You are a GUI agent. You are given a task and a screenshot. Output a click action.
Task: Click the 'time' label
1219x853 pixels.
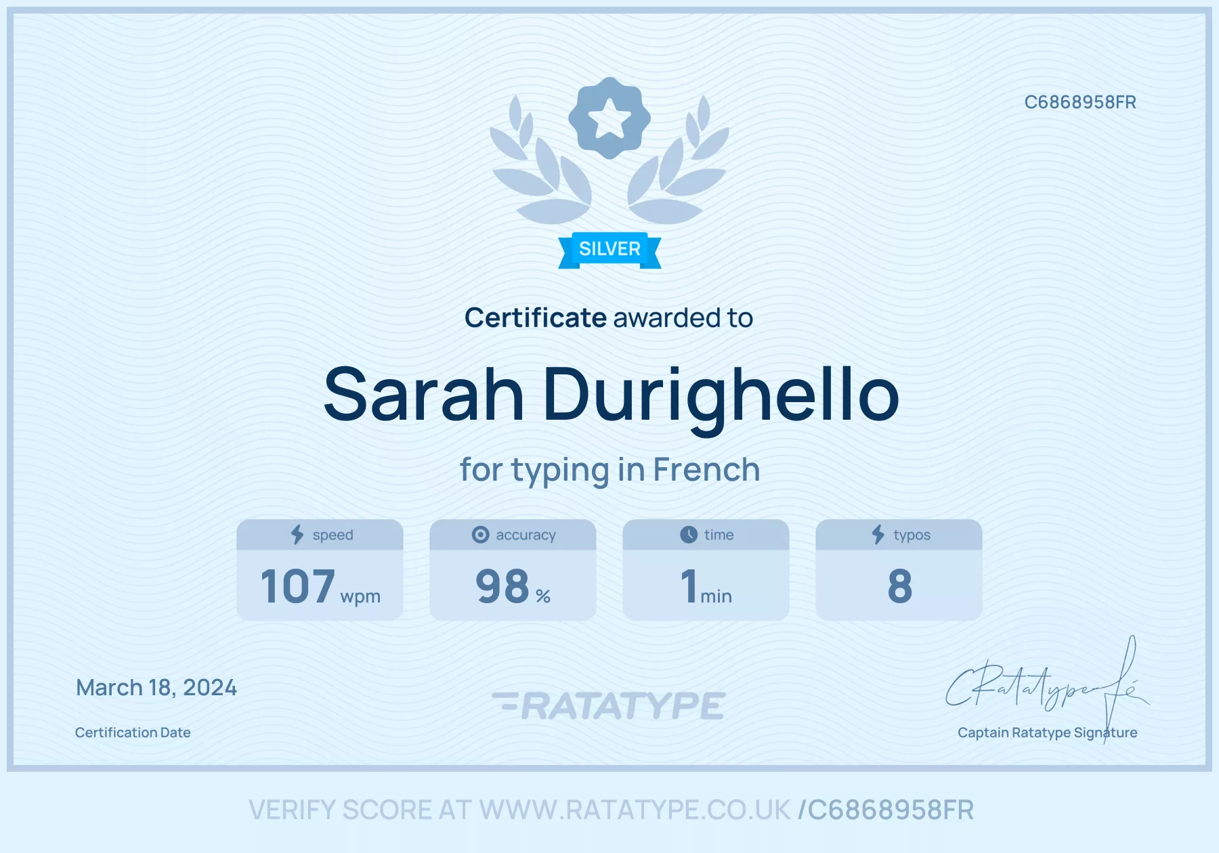719,535
